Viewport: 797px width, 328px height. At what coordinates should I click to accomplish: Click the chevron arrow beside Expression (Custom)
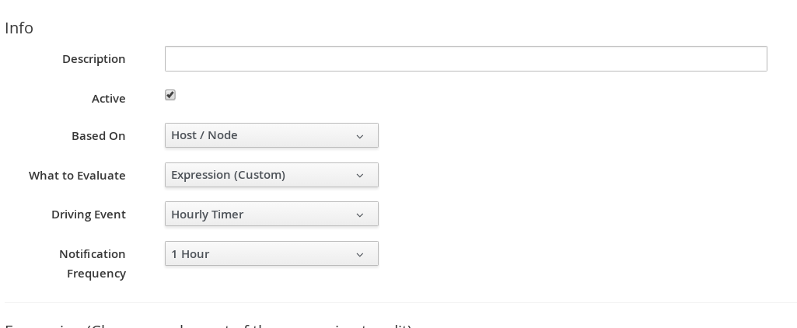[360, 176]
